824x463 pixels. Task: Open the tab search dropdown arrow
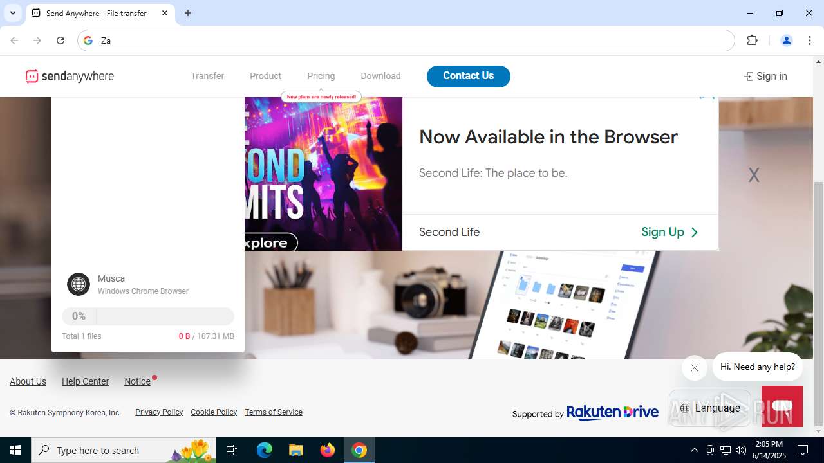point(12,13)
